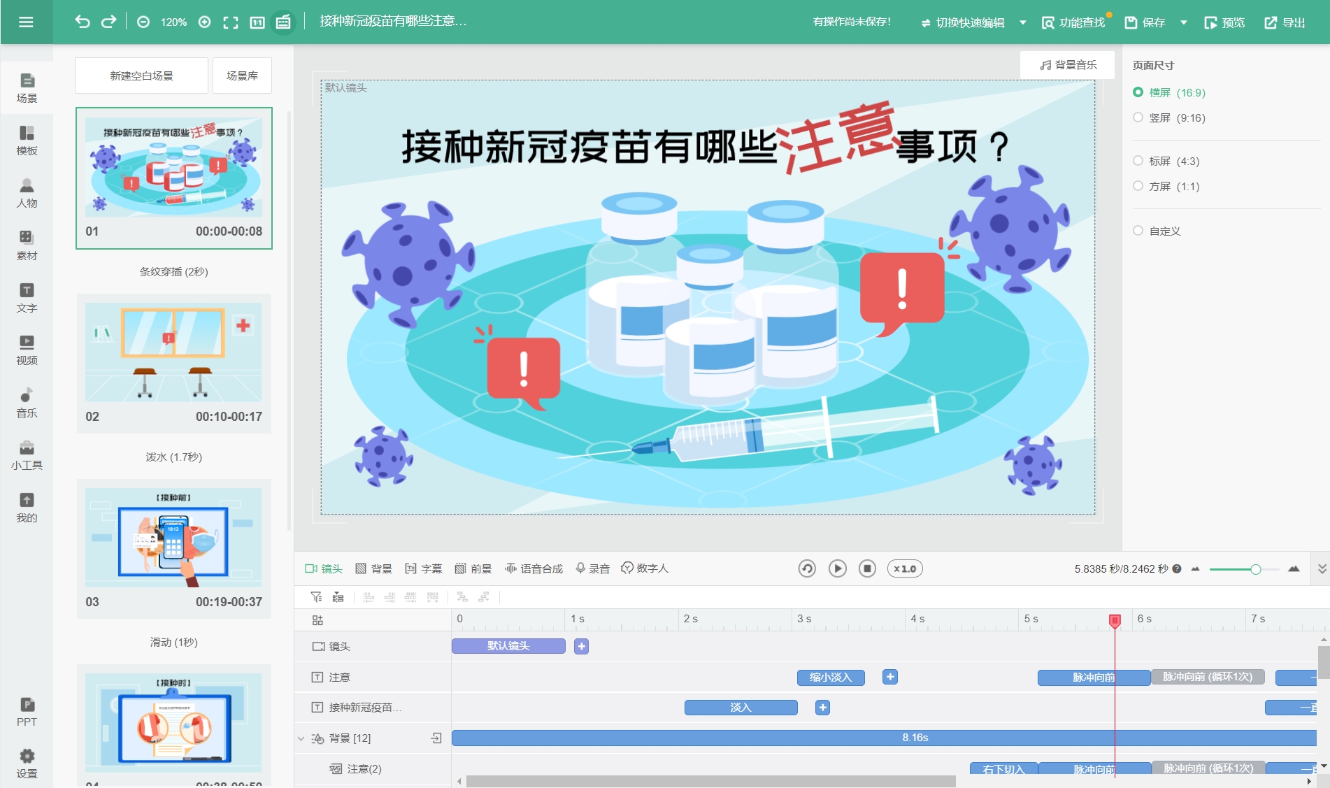The height and width of the screenshot is (788, 1330).
Task: Open the 音乐 sidebar panel
Action: [x=27, y=403]
